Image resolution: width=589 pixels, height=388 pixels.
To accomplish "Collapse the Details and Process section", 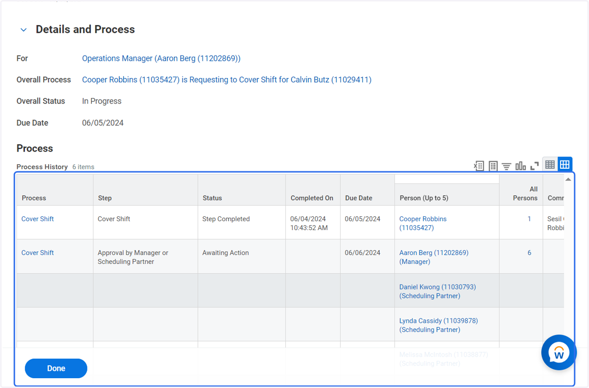I will point(23,30).
